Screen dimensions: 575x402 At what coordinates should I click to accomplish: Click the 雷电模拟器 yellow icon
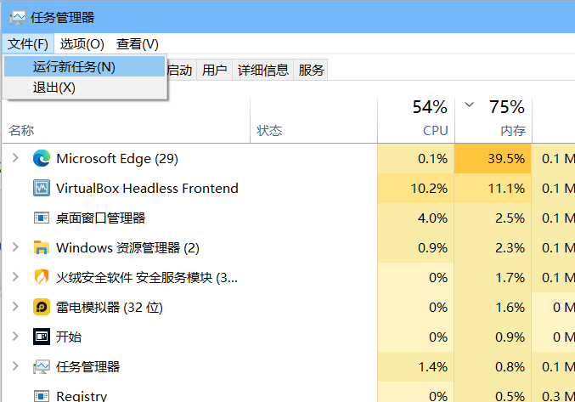pos(42,307)
